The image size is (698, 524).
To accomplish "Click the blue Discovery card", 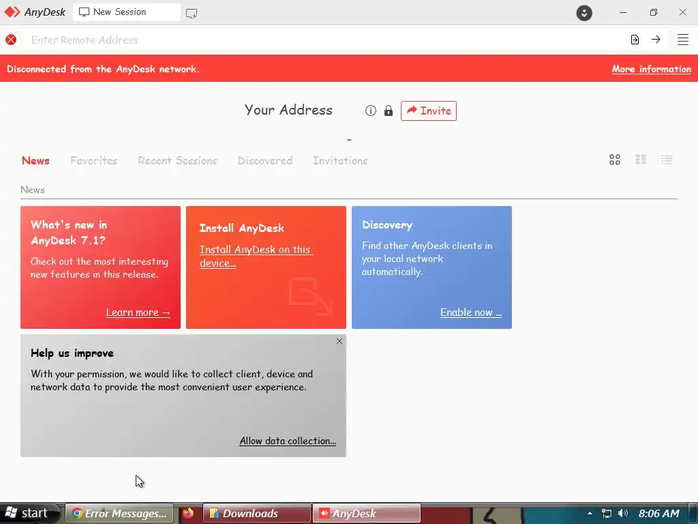I will 431,267.
